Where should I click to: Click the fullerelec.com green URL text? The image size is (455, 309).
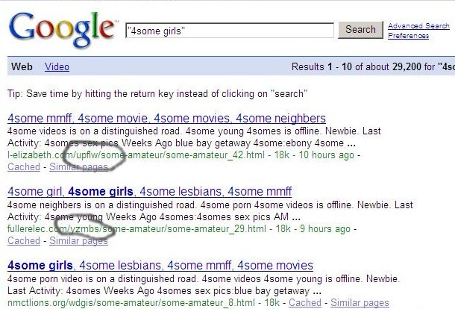point(136,229)
